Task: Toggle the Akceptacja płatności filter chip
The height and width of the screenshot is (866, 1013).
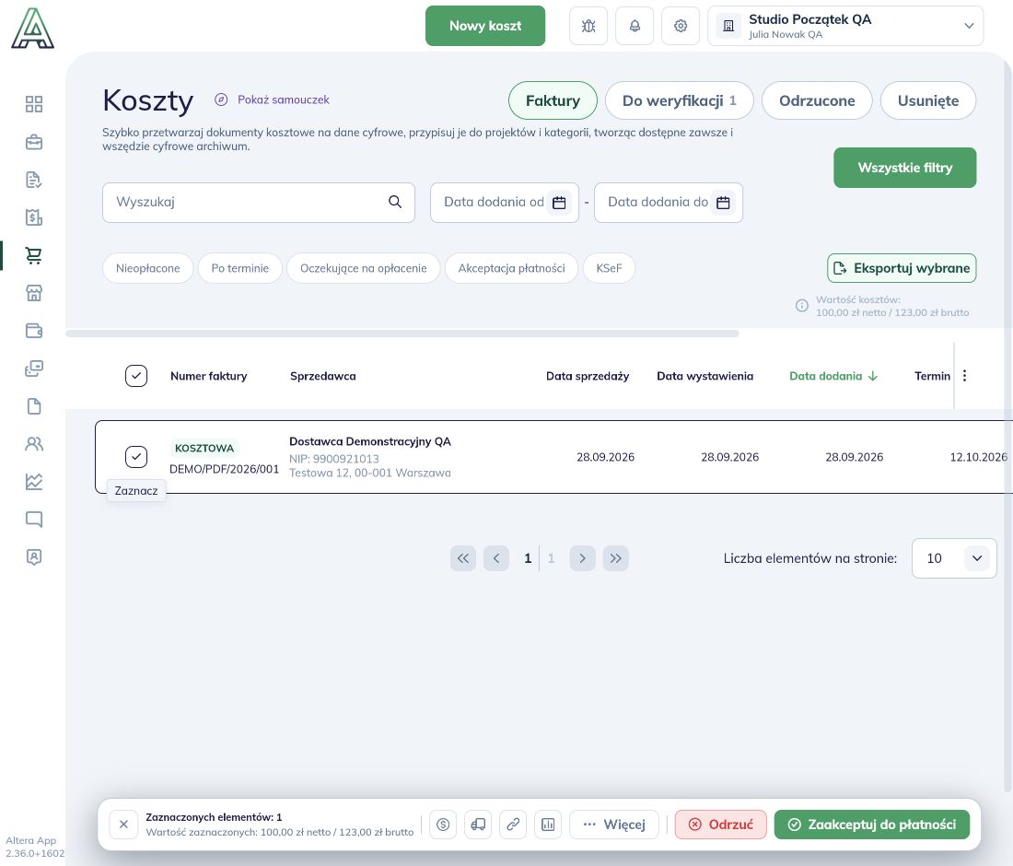Action: click(512, 268)
